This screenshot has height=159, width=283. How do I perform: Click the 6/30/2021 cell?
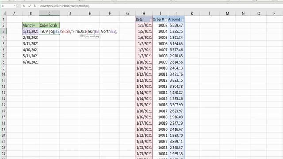[31, 62]
